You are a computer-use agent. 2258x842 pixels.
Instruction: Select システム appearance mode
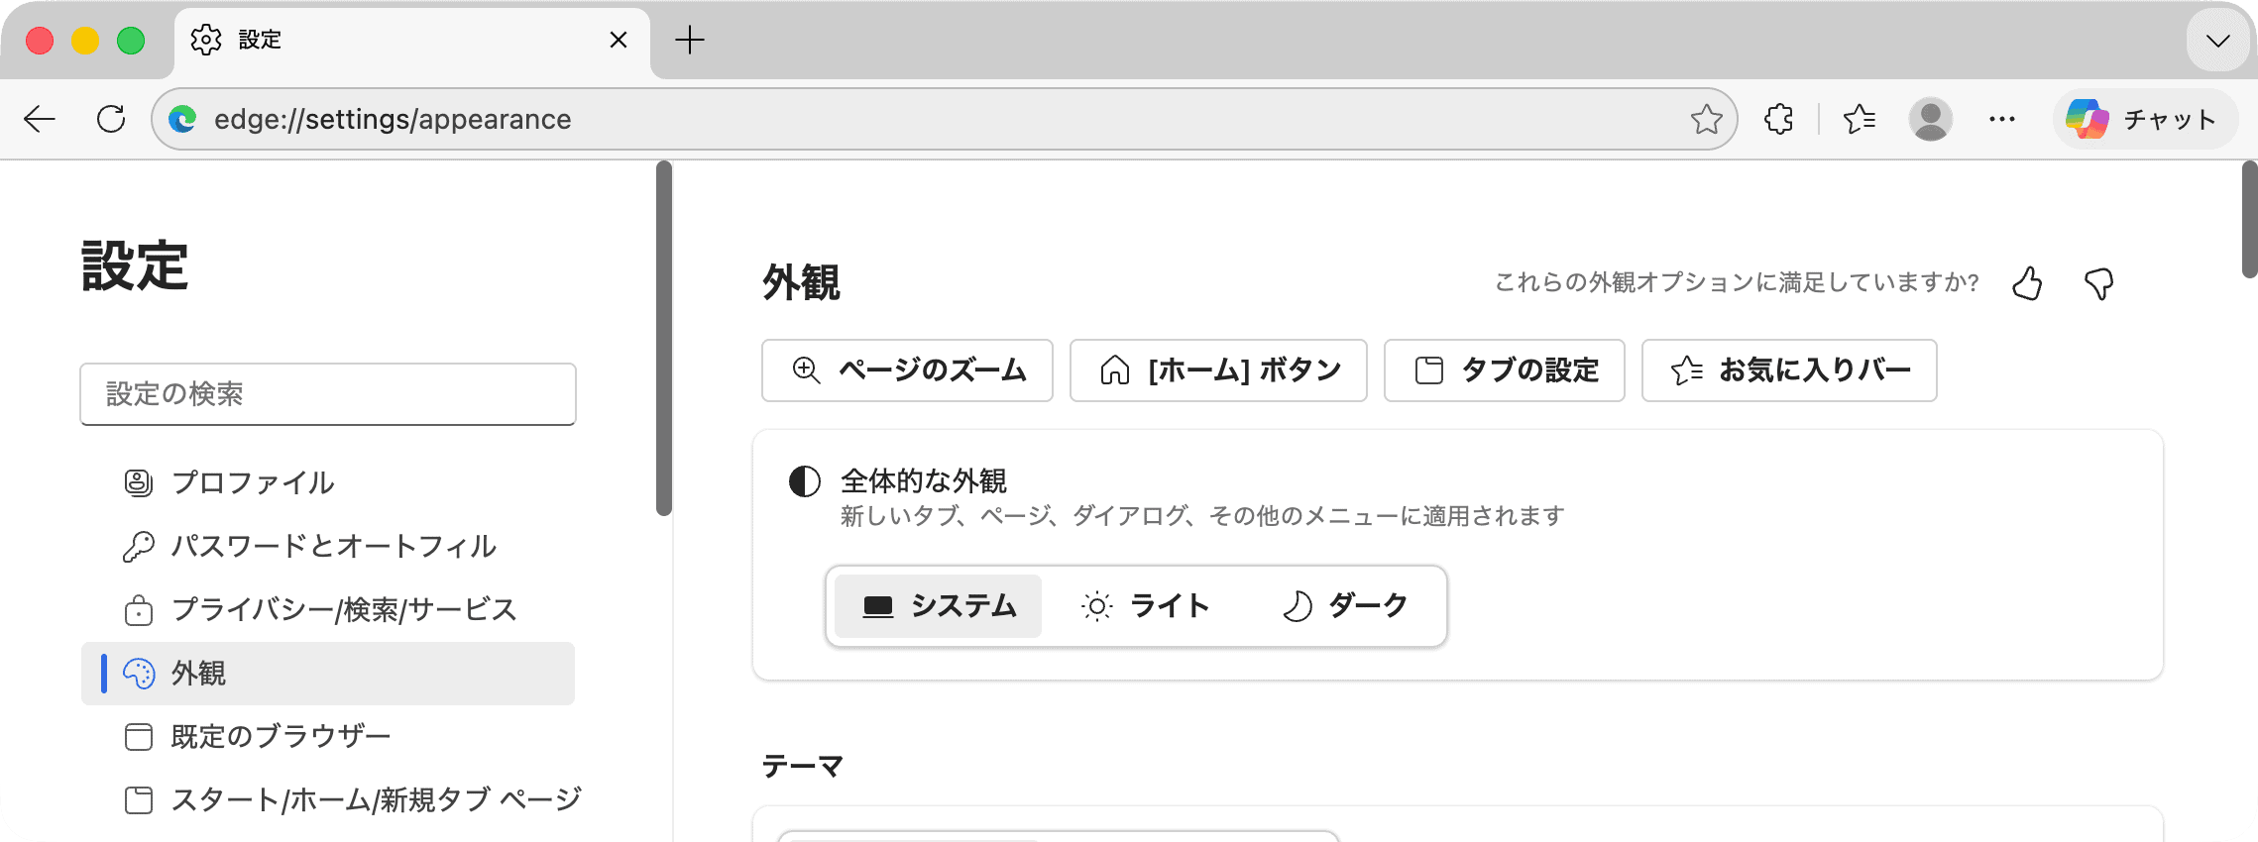pos(937,605)
